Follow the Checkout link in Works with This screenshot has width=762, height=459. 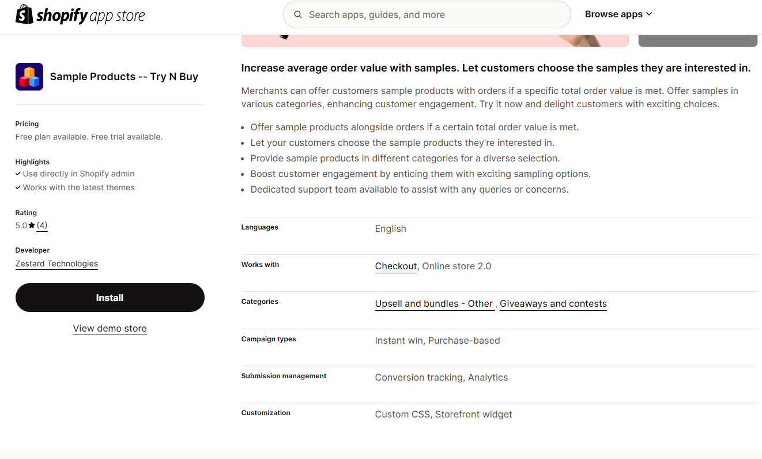(x=396, y=266)
